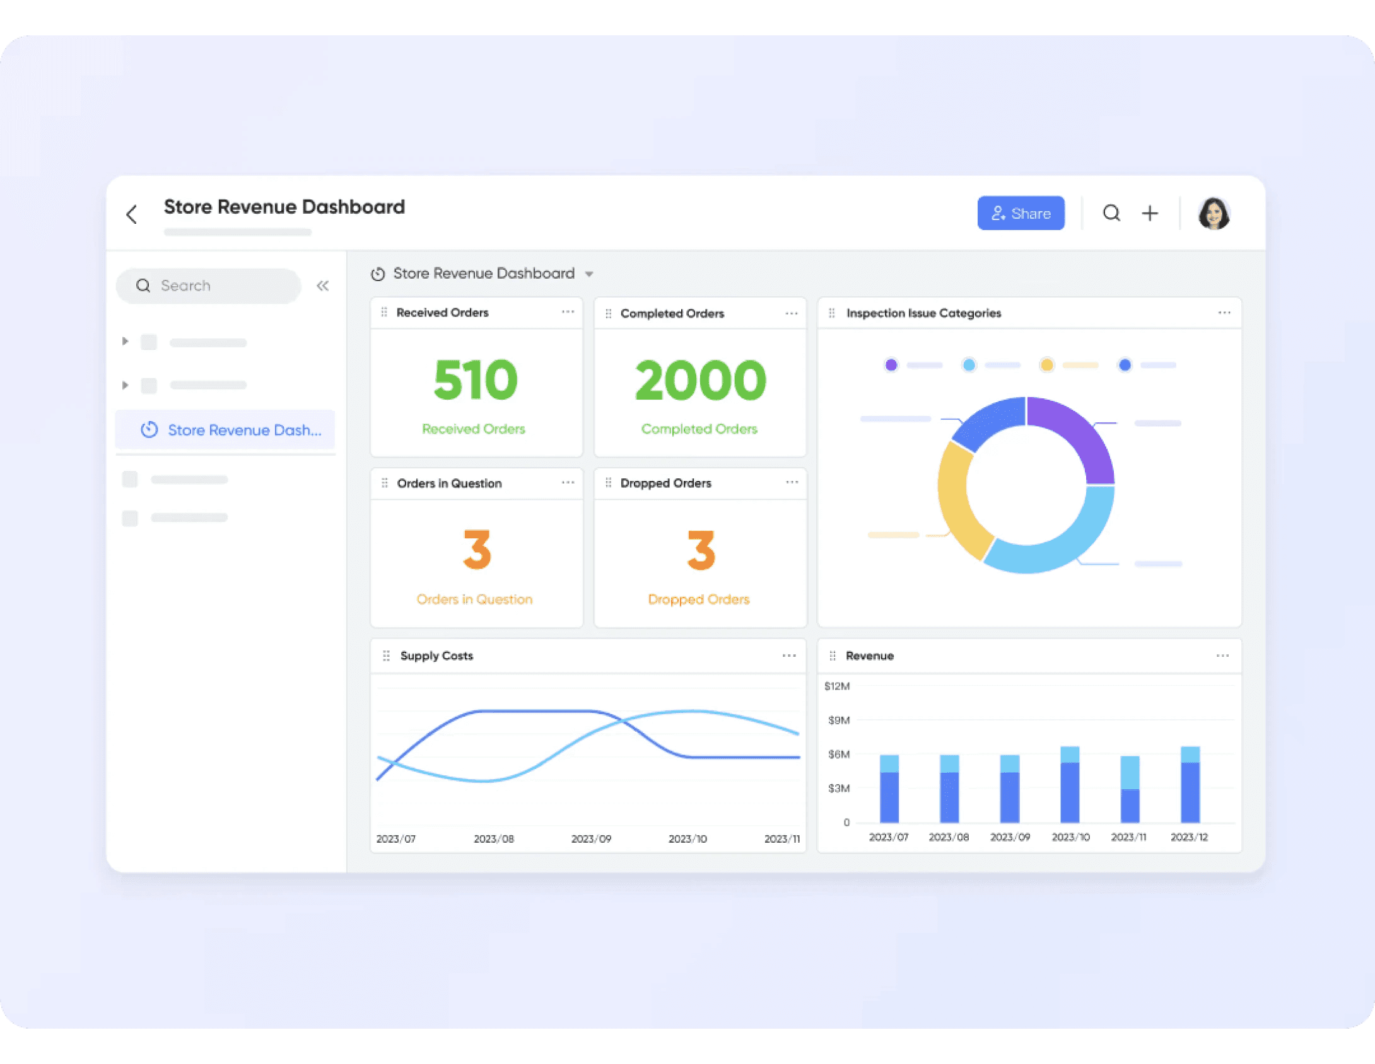Open user profile avatar

[1214, 213]
